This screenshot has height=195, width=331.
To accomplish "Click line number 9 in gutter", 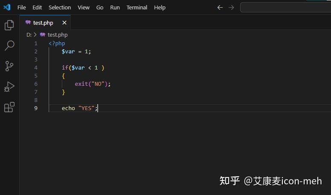I will [x=36, y=108].
